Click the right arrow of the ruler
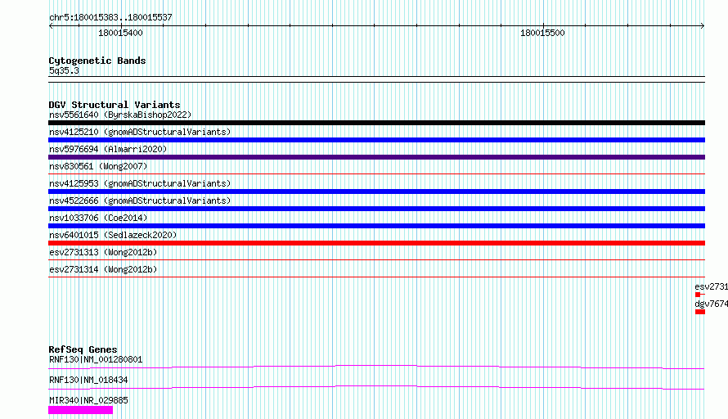Image resolution: width=728 pixels, height=419 pixels. [x=703, y=26]
